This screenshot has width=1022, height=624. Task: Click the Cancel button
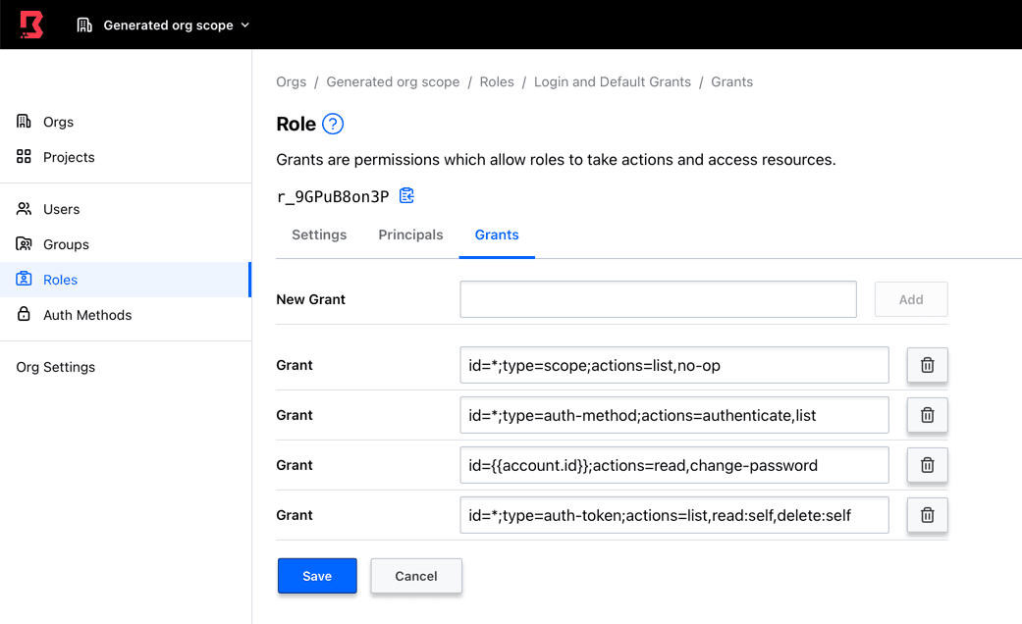click(x=416, y=576)
